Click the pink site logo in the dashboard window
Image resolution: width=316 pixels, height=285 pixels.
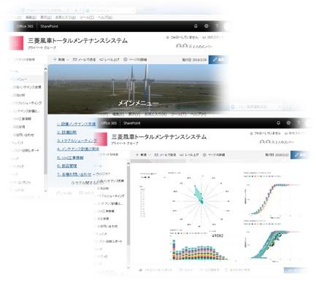pos(101,139)
